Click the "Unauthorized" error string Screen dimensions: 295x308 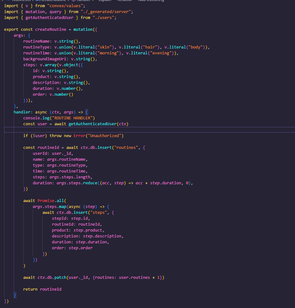coord(104,136)
